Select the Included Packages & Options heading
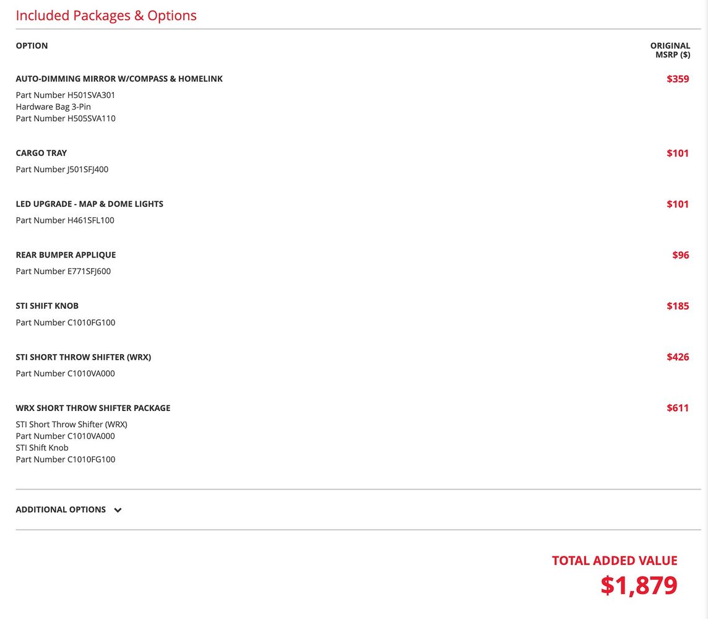708x619 pixels. pyautogui.click(x=106, y=15)
